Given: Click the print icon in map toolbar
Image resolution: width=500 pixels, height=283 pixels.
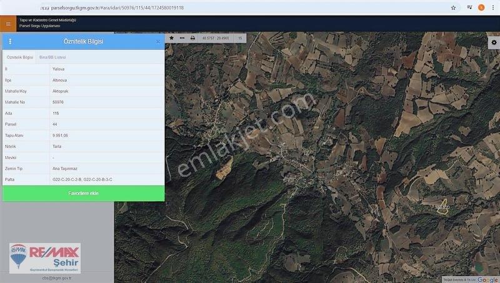Looking at the screenshot, I should click(192, 38).
